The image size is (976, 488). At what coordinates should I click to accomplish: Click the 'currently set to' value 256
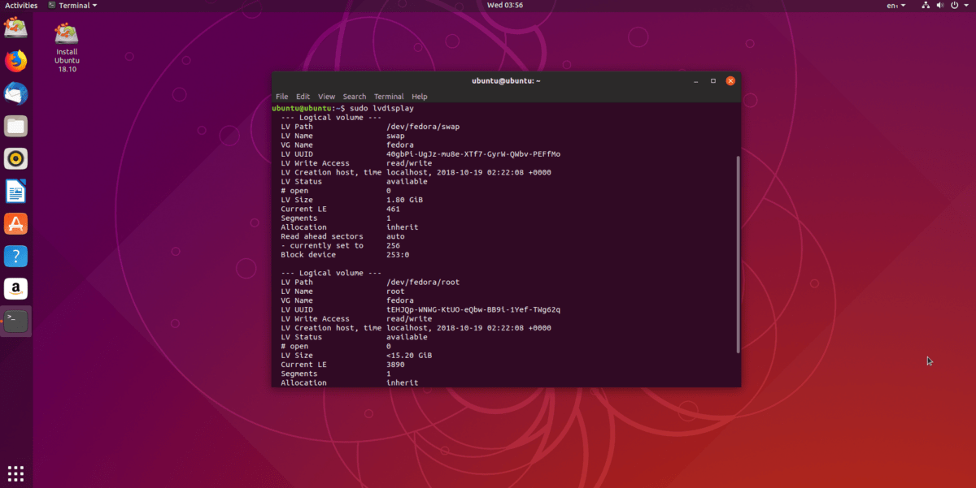coord(394,245)
